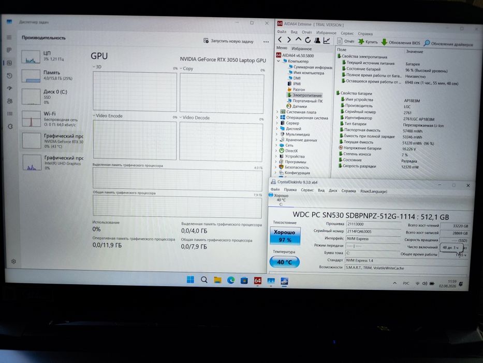The width and height of the screenshot is (483, 363).
Task: Open the Services icon in Task Manager sidebar
Action: point(10,126)
